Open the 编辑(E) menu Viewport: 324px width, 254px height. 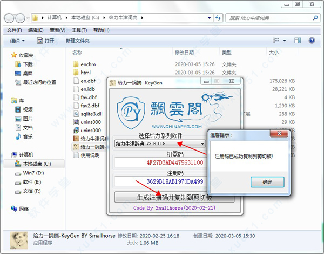click(x=36, y=30)
